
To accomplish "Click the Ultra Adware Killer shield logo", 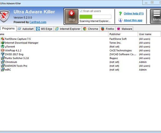I will (x=5, y=16).
